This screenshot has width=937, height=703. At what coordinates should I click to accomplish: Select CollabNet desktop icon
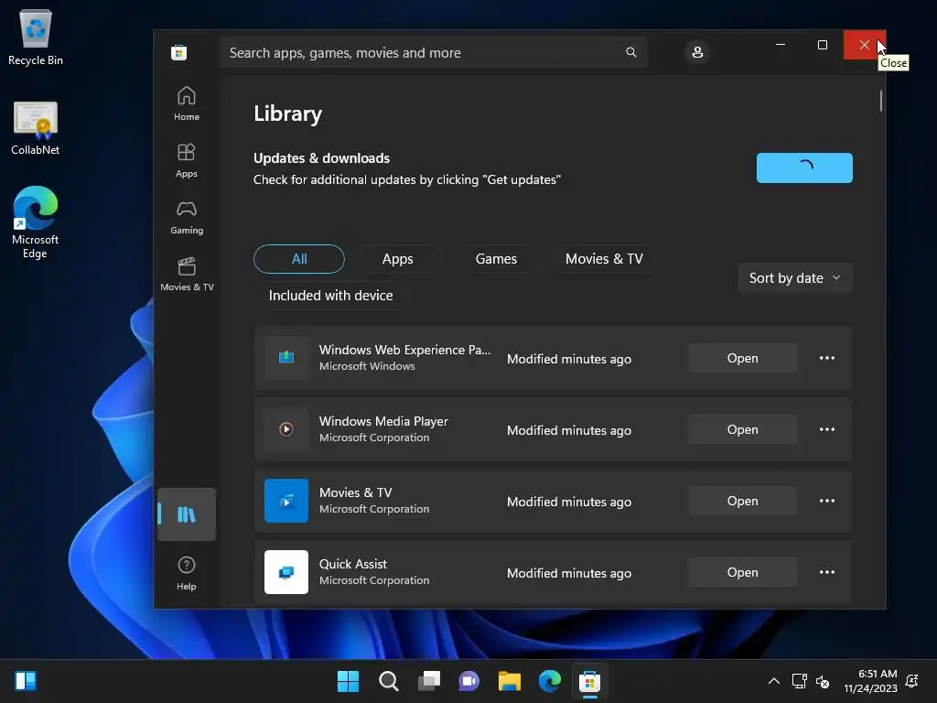(36, 128)
